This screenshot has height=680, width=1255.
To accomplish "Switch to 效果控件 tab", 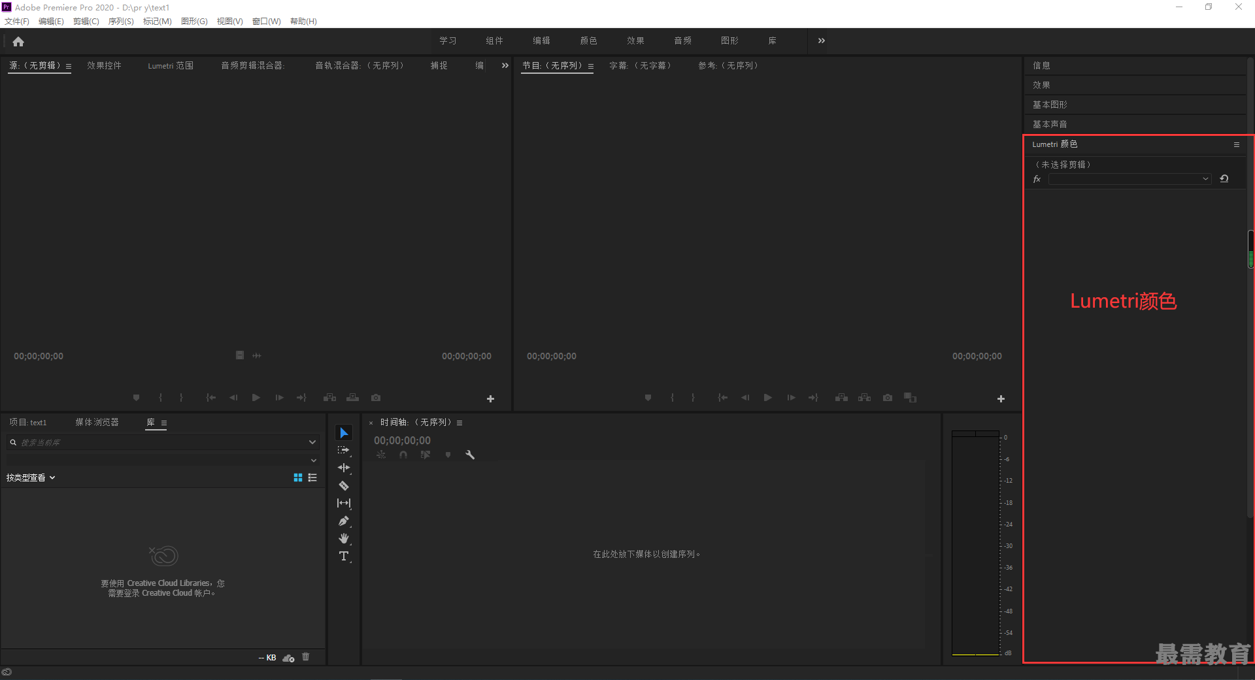I will click(104, 65).
